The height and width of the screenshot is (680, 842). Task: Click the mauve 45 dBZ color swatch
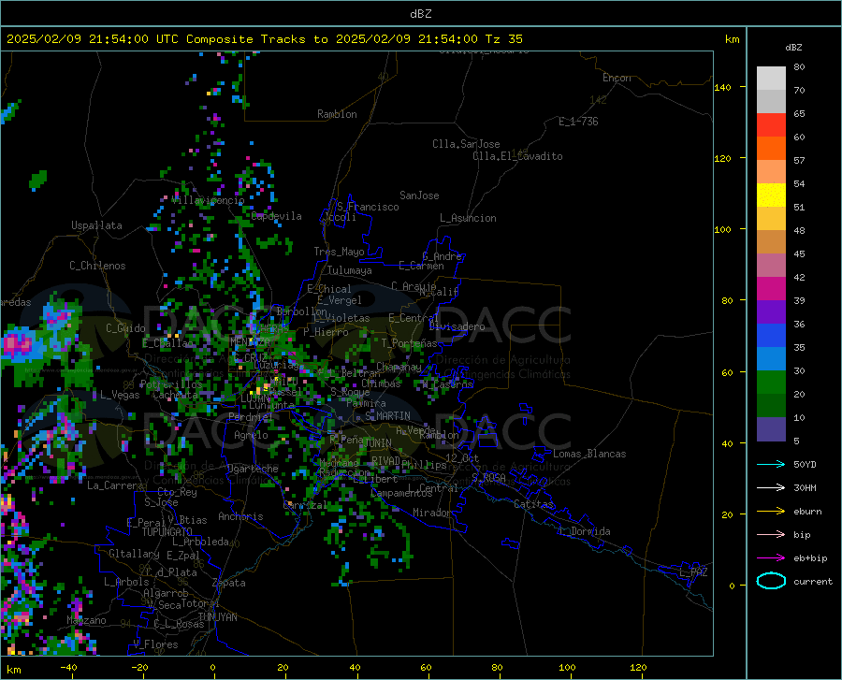[x=771, y=265]
